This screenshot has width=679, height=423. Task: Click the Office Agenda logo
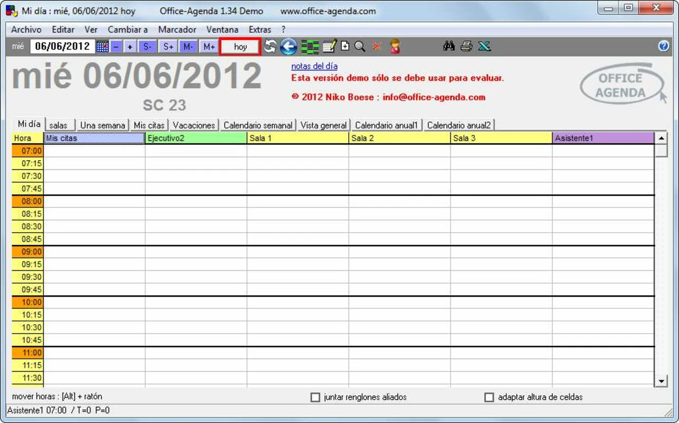tap(622, 85)
